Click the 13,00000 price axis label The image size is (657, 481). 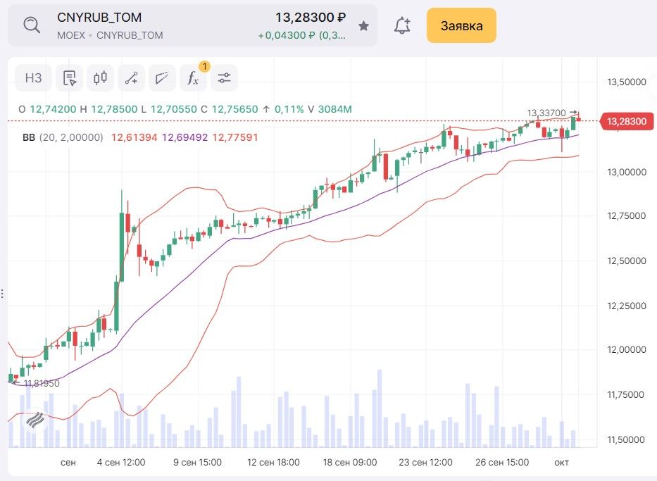point(626,172)
